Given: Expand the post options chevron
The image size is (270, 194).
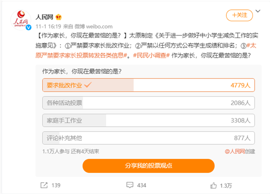Looking at the screenshot, I should click(258, 11).
